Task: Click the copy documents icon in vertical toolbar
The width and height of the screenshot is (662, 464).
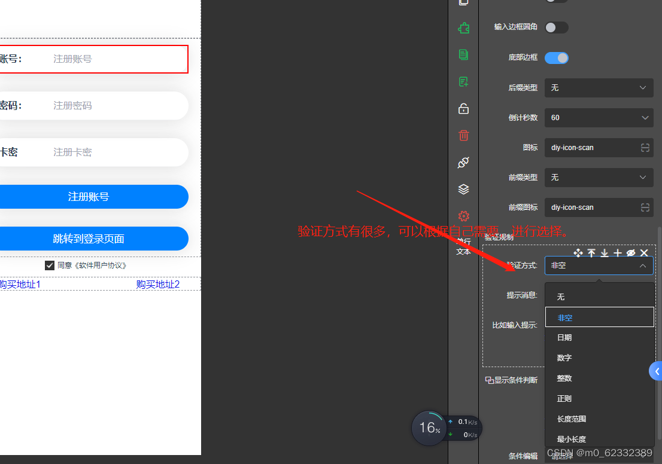Action: point(463,54)
